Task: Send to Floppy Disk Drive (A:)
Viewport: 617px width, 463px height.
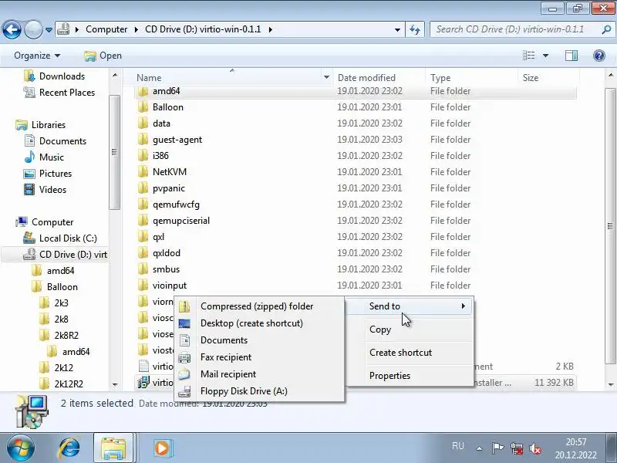Action: pos(259,391)
